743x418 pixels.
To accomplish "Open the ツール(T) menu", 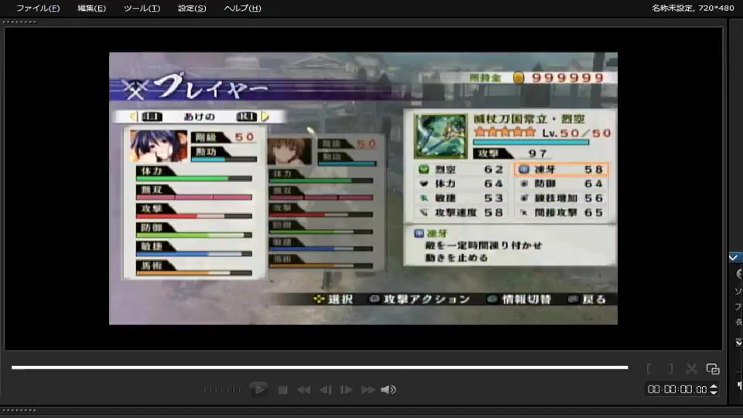I will click(142, 8).
